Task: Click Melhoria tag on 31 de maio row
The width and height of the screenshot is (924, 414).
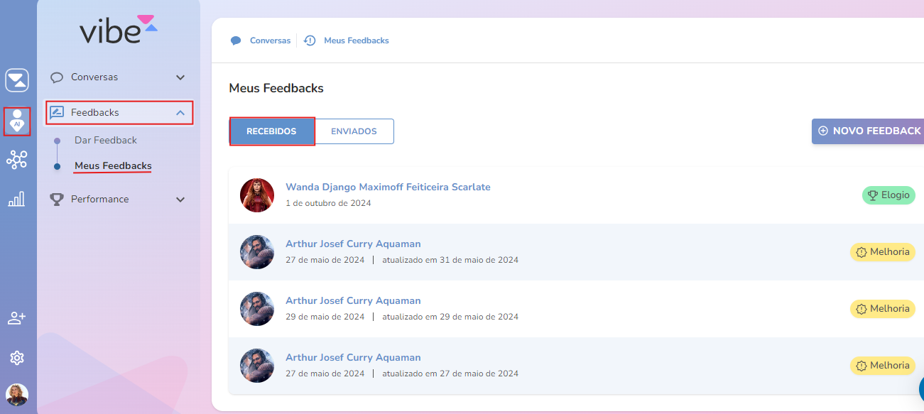Action: [x=883, y=252]
